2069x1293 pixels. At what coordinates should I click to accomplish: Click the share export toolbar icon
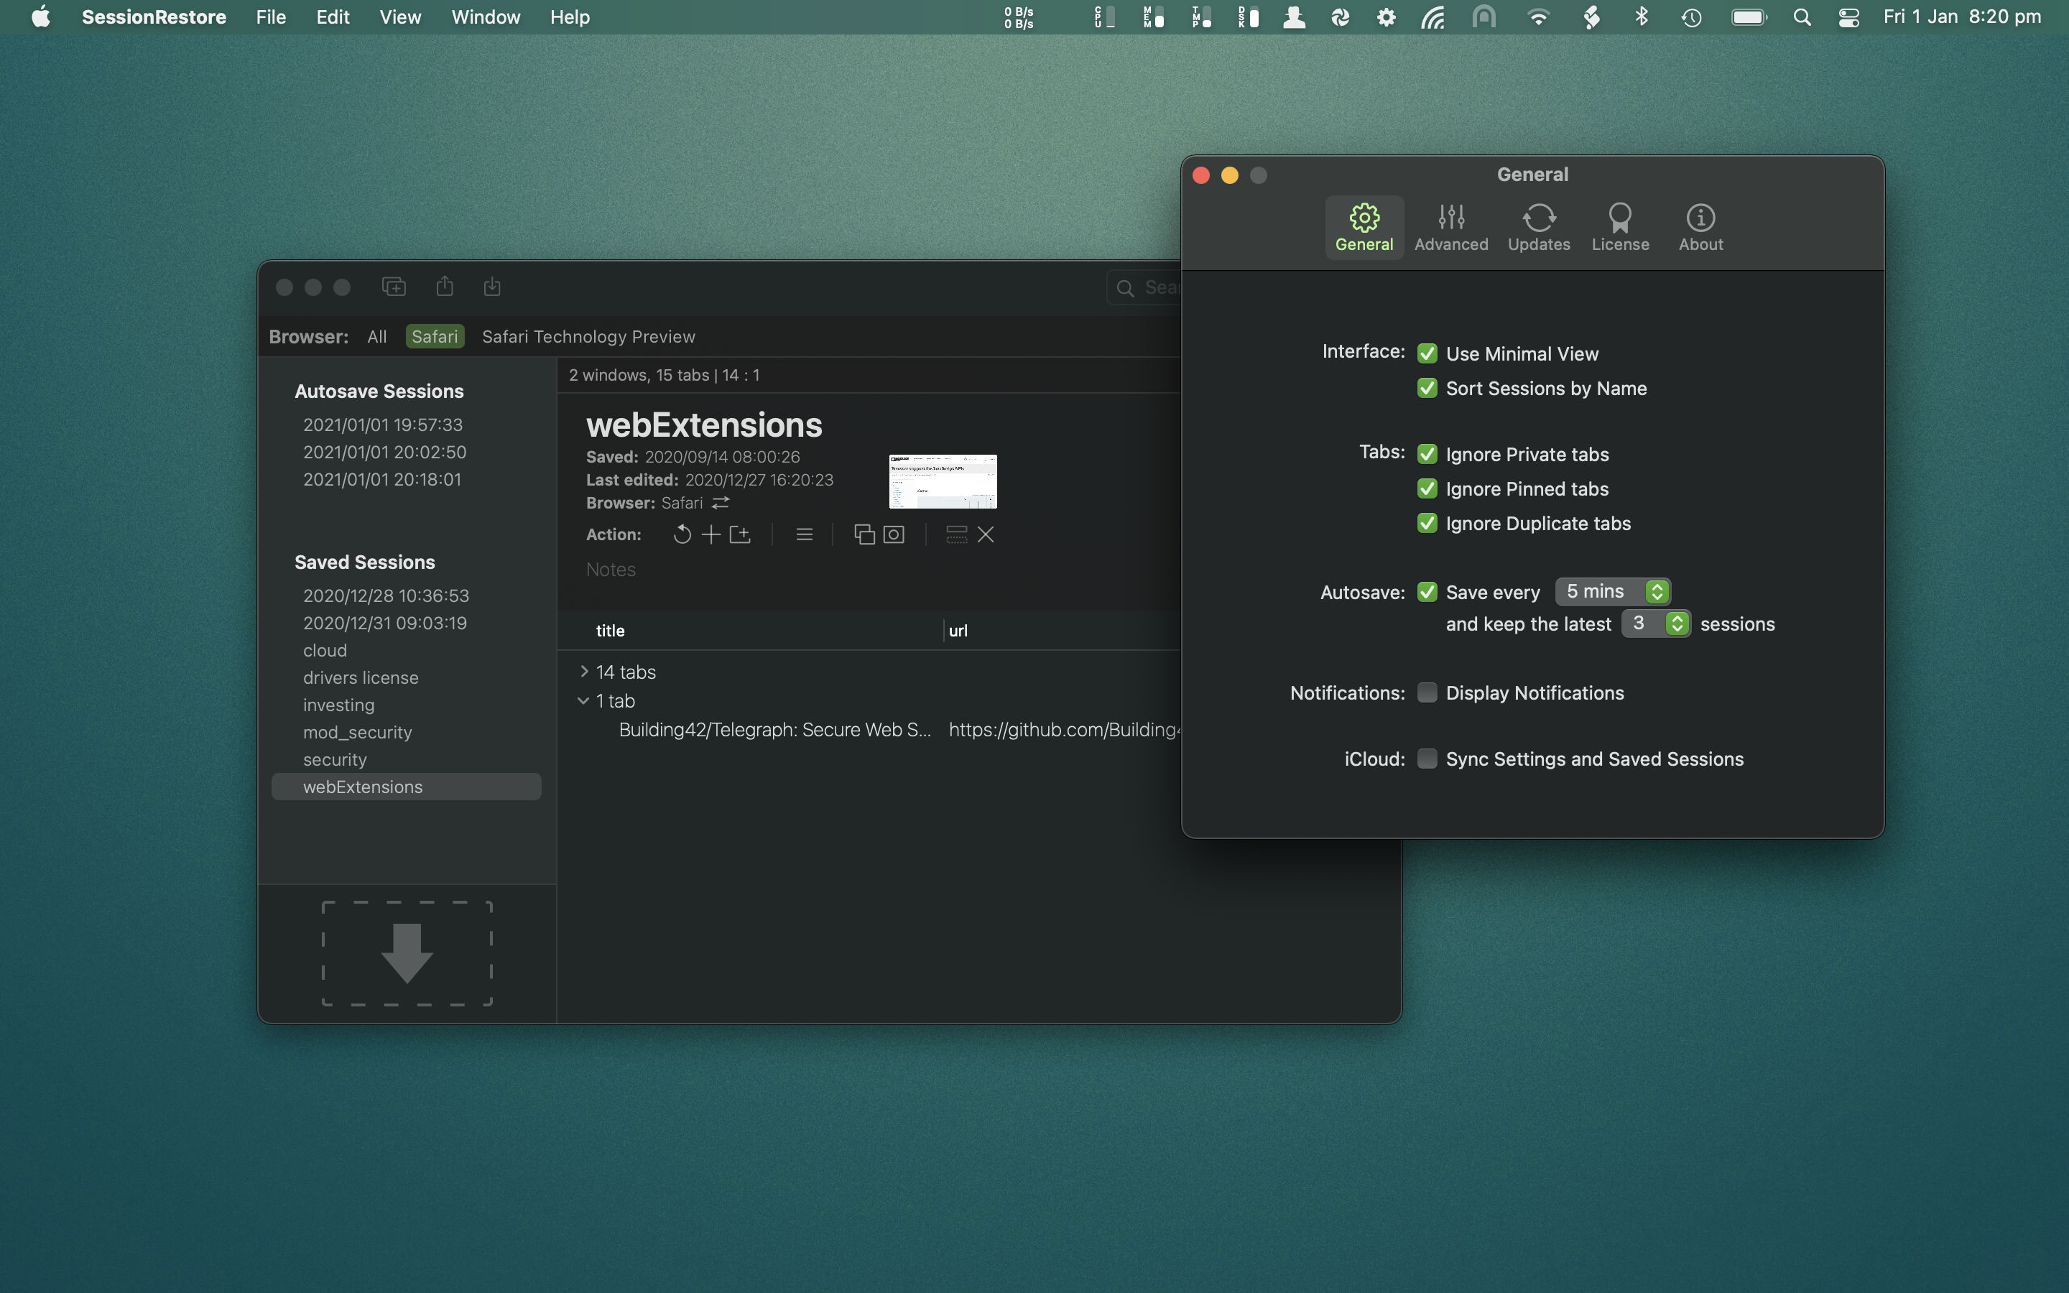click(445, 286)
